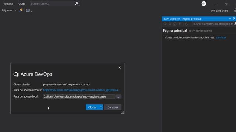Go to Team Explorer home page
Viewport: 236px width, 132px height.
175,24
